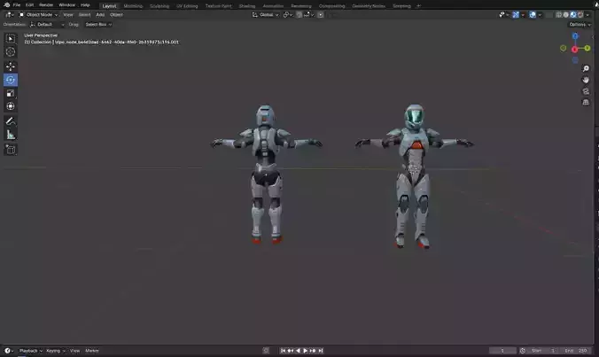Play the animation in reverse
The width and height of the screenshot is (599, 357).
298,351
